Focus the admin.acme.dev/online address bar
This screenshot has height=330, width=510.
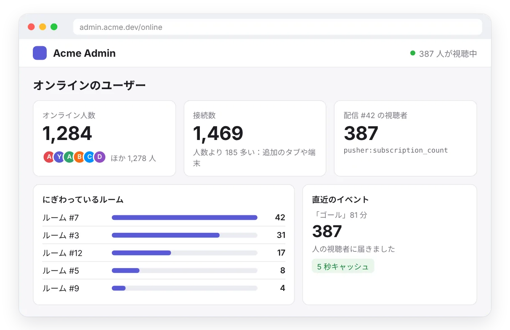coord(278,27)
